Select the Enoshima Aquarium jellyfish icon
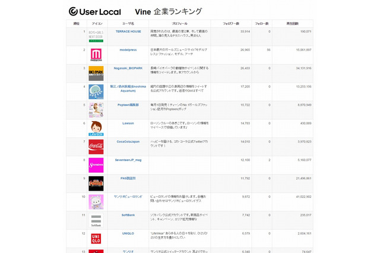The width and height of the screenshot is (380, 253). [x=96, y=91]
